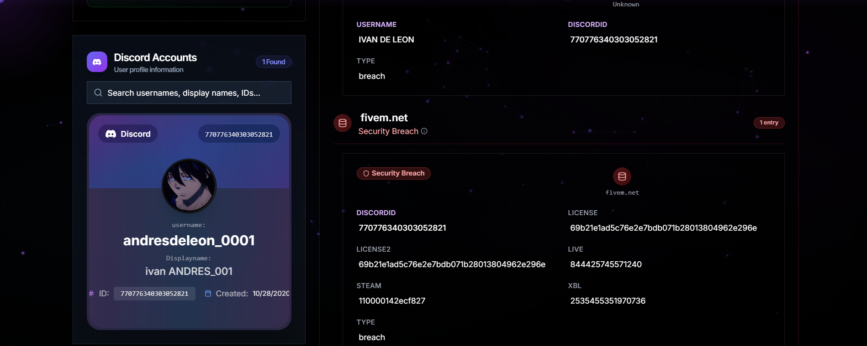The height and width of the screenshot is (346, 867).
Task: Select display name ivan ANDRES_001
Action: (x=189, y=271)
